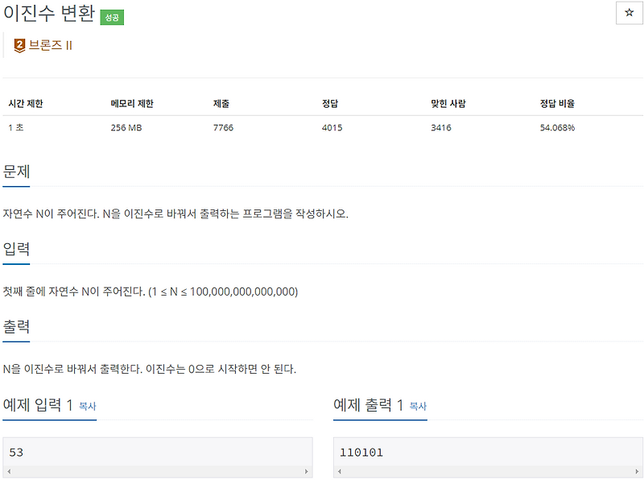Click the 예제 출력 1 heading
Image resolution: width=644 pixels, height=480 pixels.
[x=369, y=405]
